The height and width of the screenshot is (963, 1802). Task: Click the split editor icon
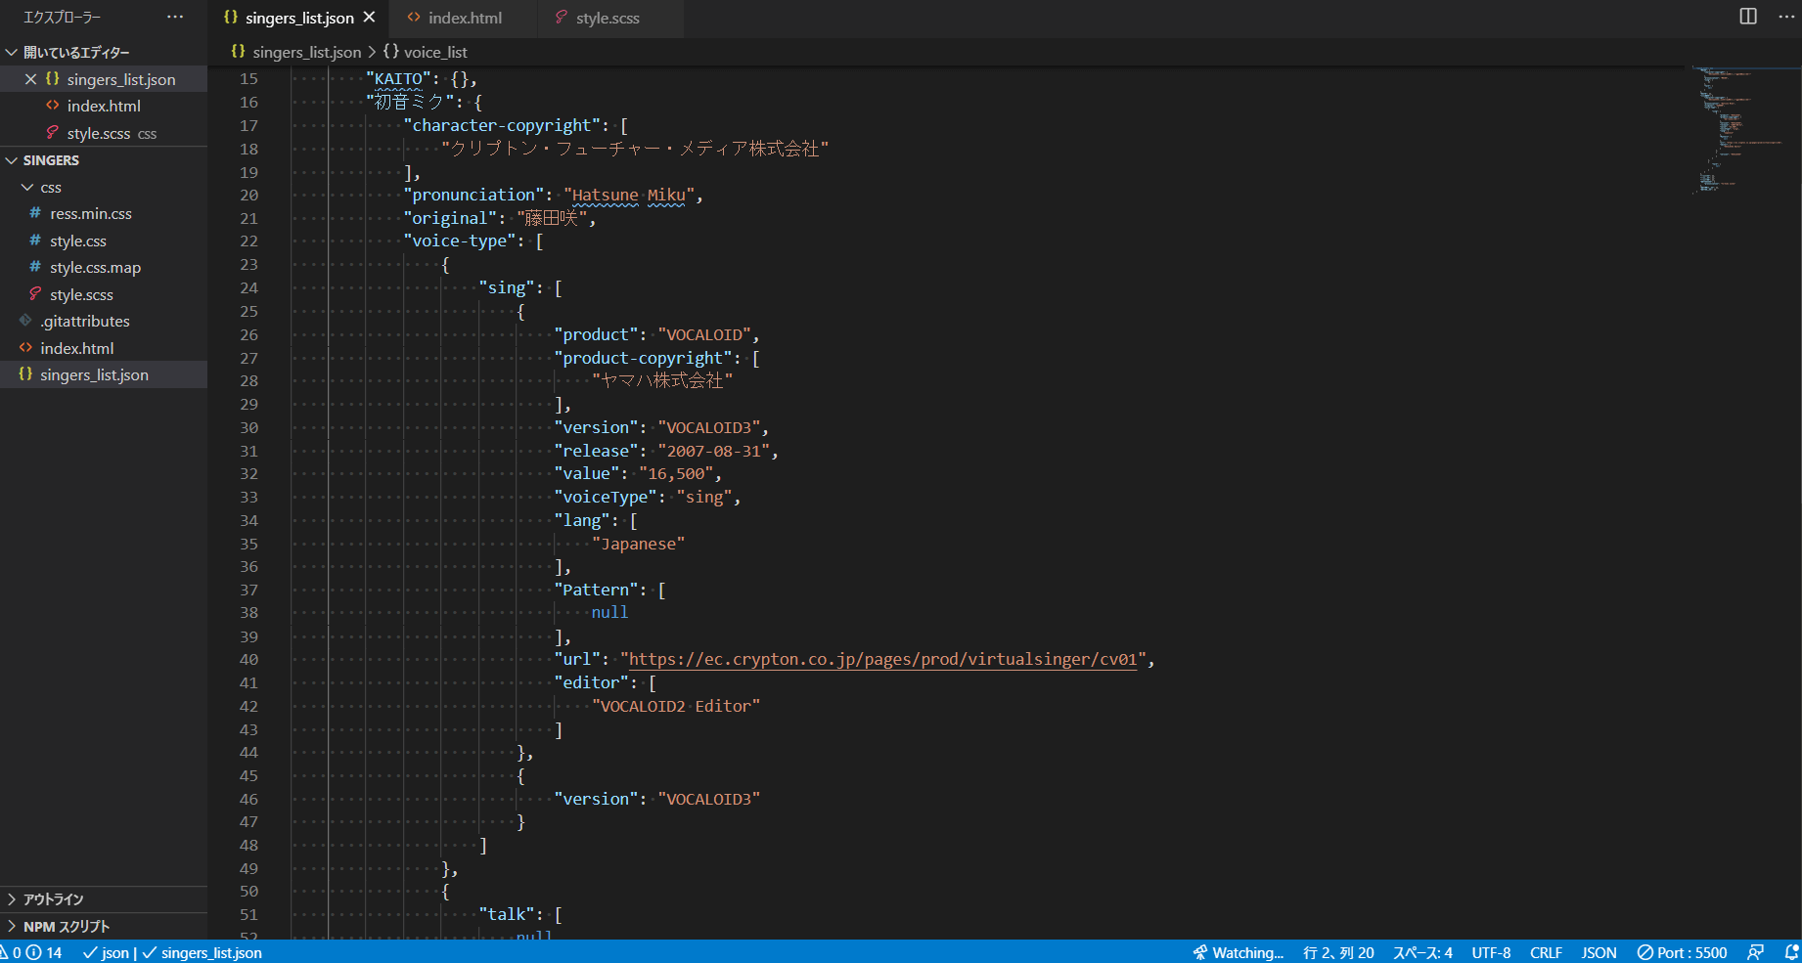tap(1748, 17)
